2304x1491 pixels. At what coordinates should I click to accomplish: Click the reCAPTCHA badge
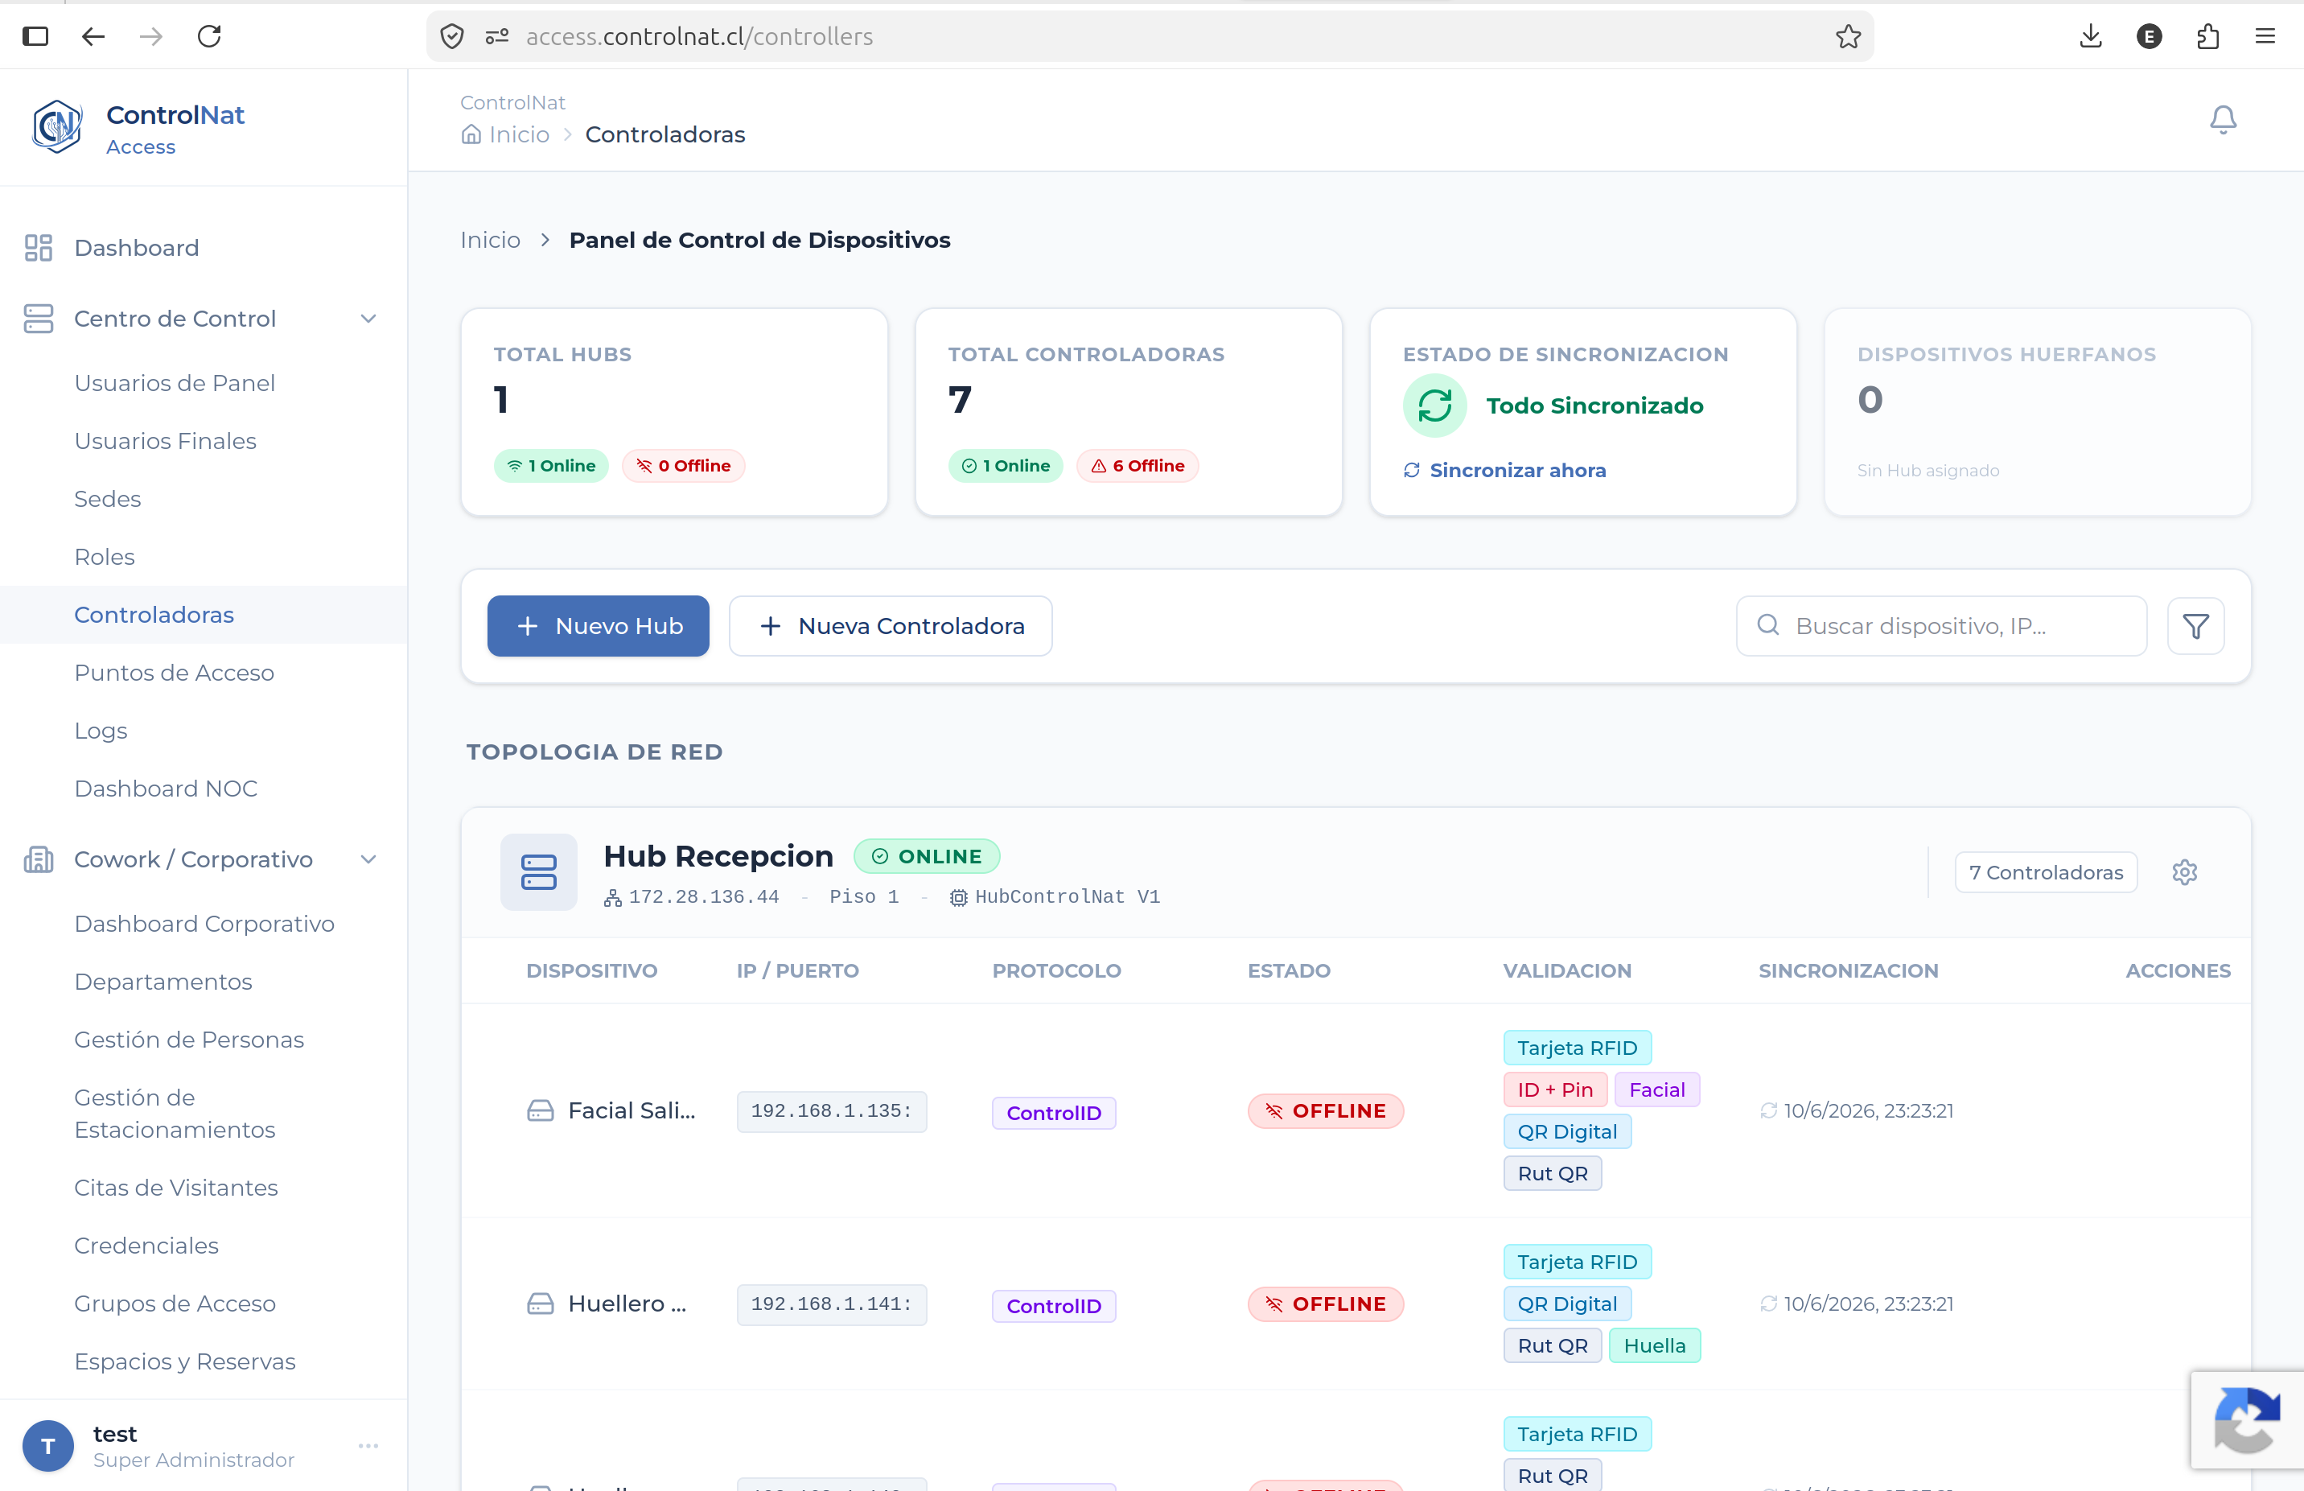2247,1420
